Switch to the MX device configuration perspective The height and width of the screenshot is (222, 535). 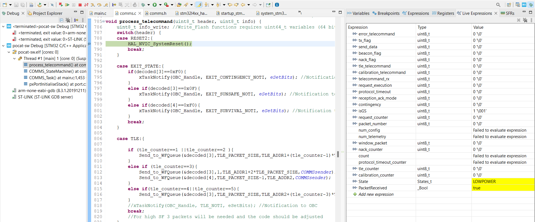click(x=524, y=5)
